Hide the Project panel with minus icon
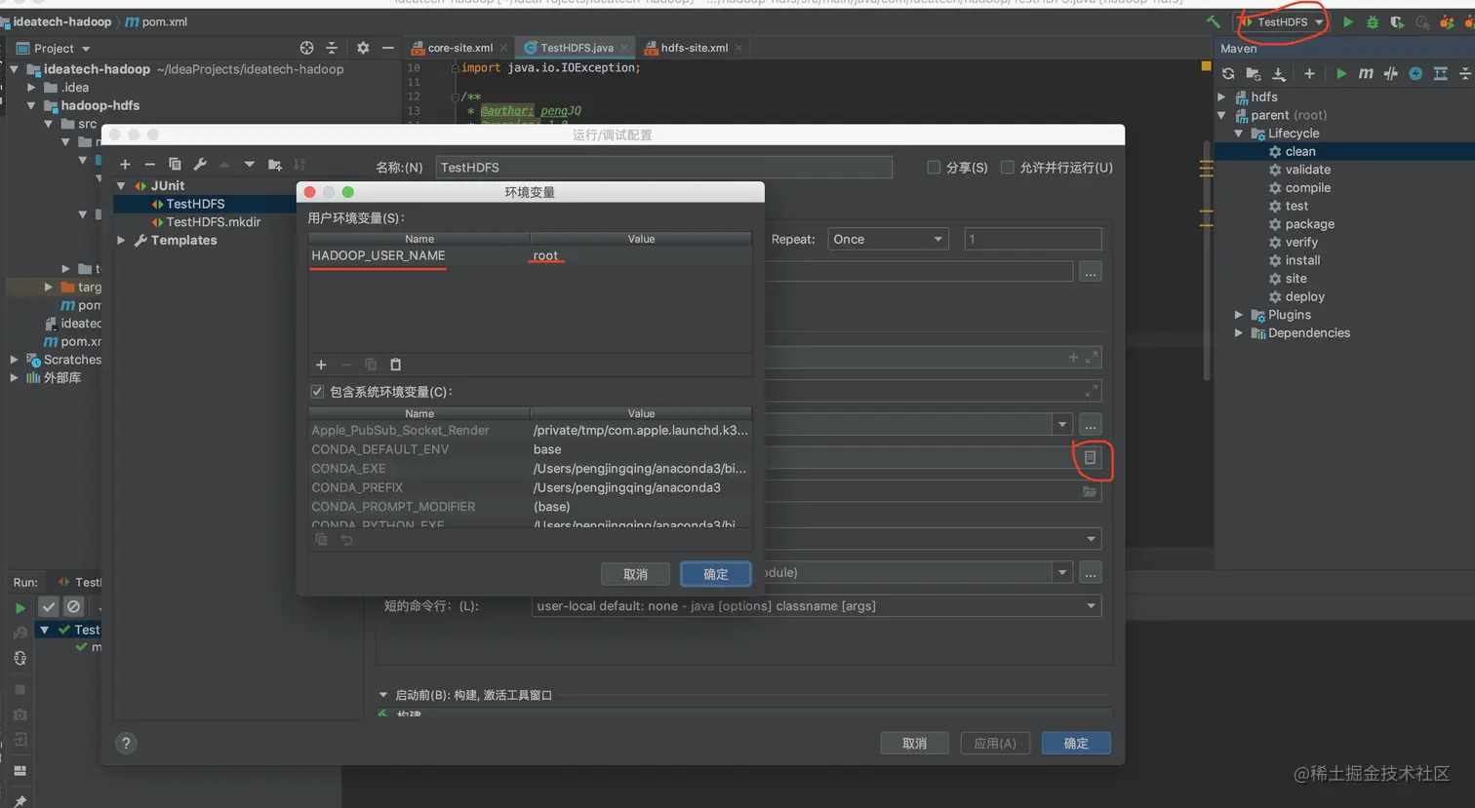This screenshot has width=1475, height=808. coord(388,48)
